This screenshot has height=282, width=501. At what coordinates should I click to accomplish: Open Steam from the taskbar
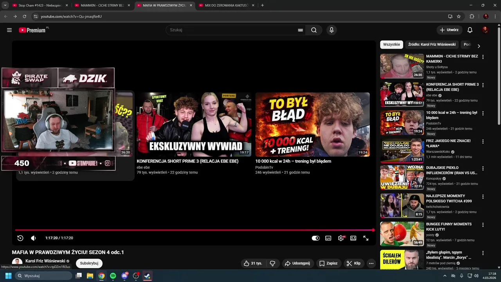(148, 276)
